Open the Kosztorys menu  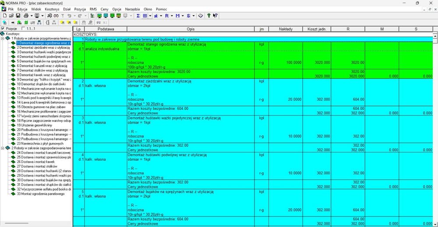pos(52,9)
